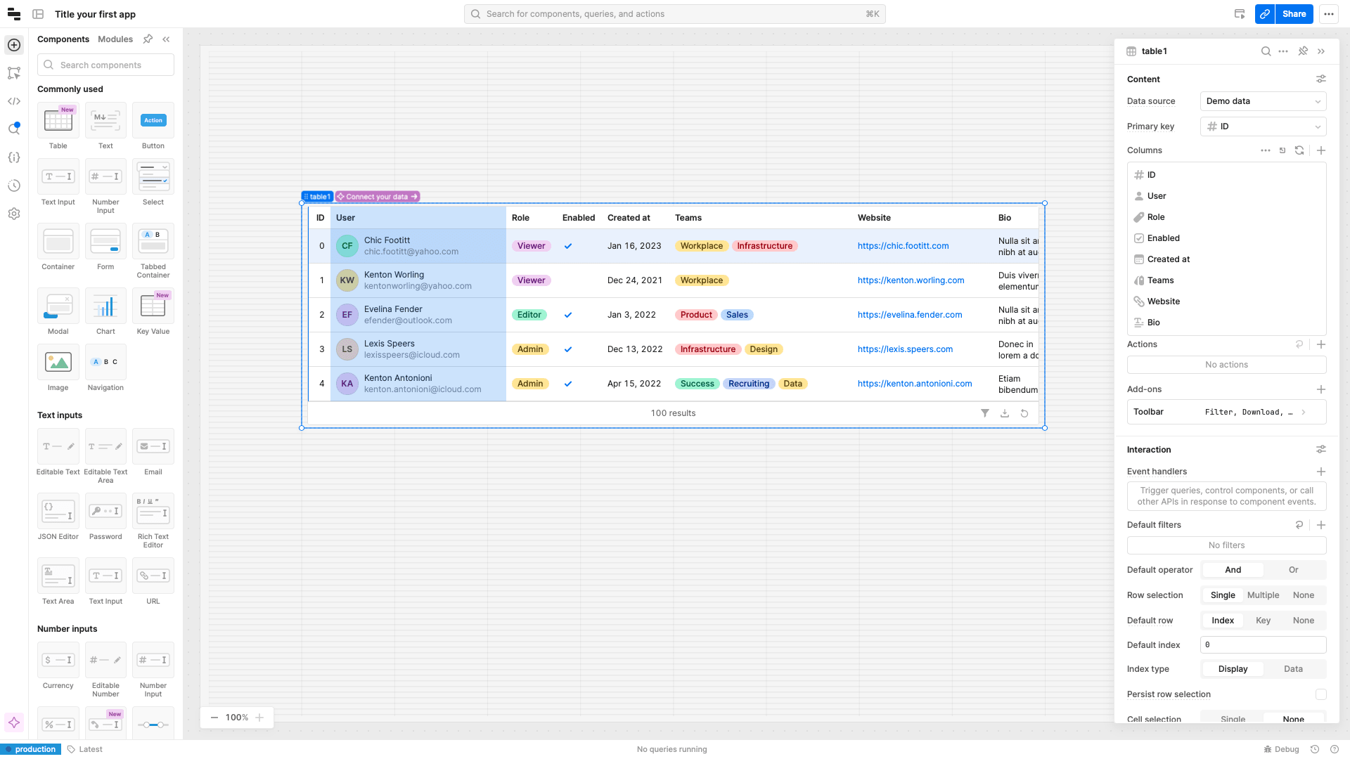Viewport: 1350px width, 759px height.
Task: Open the top-right more options menu
Action: pyautogui.click(x=1328, y=14)
